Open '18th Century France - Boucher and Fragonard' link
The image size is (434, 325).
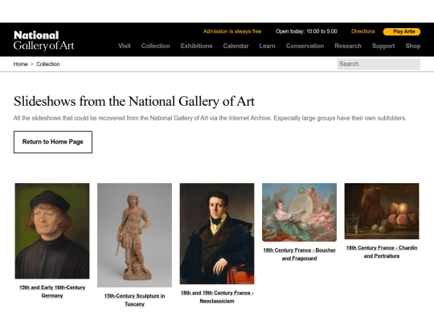pyautogui.click(x=299, y=254)
